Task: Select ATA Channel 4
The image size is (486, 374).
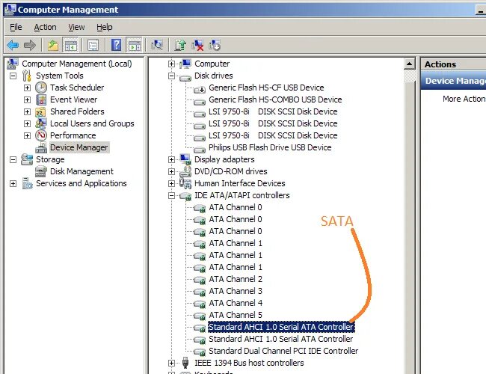Action: tap(236, 303)
